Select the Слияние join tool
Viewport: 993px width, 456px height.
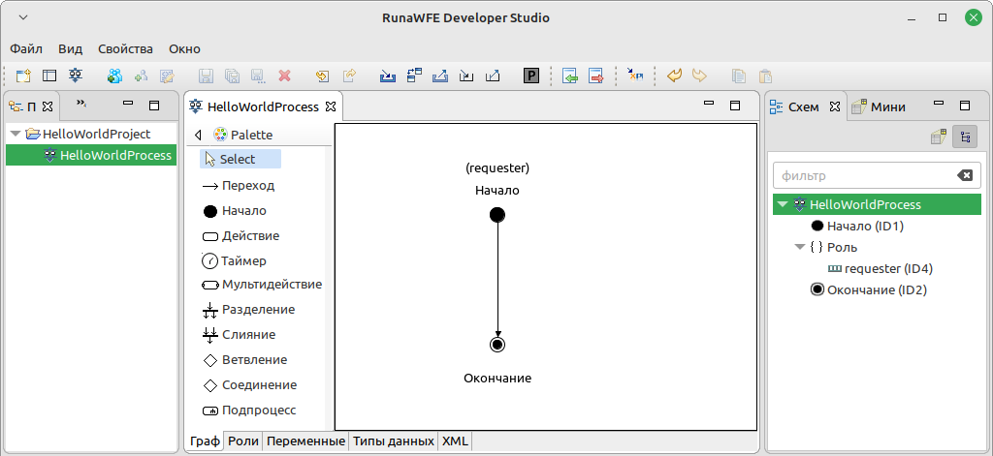(x=239, y=335)
